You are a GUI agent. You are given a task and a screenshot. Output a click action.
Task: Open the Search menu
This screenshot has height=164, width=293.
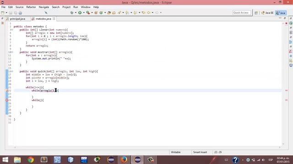pyautogui.click(x=56, y=7)
